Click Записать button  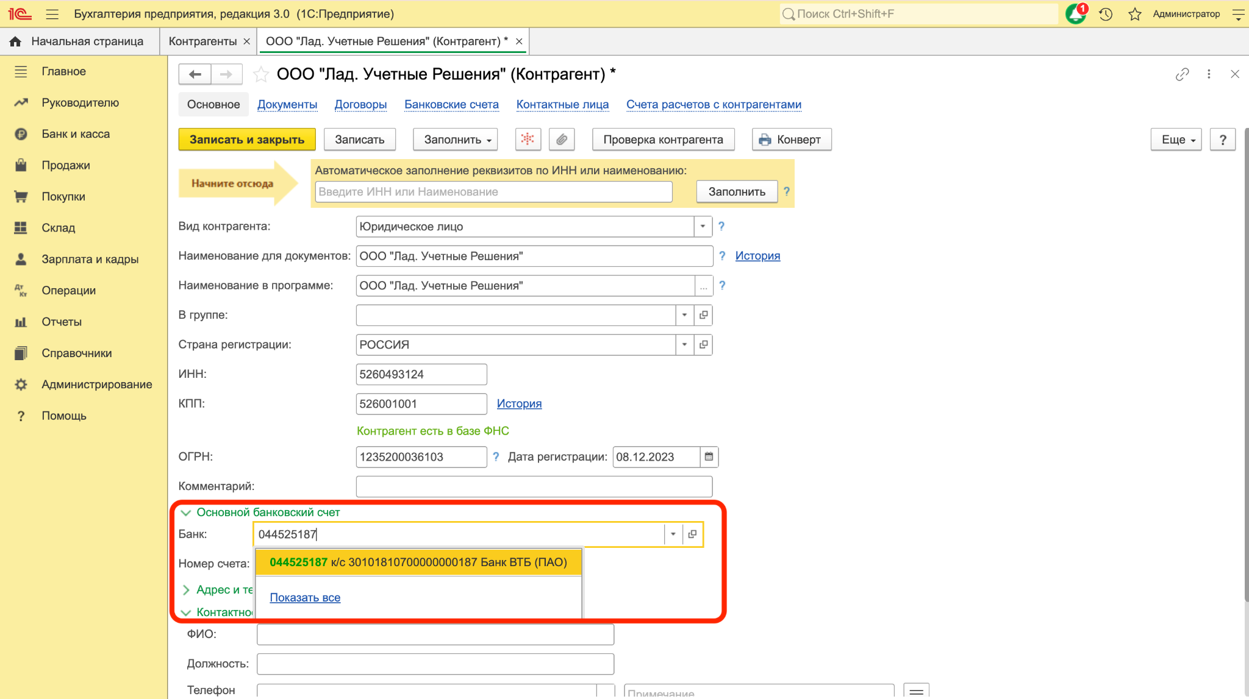360,140
